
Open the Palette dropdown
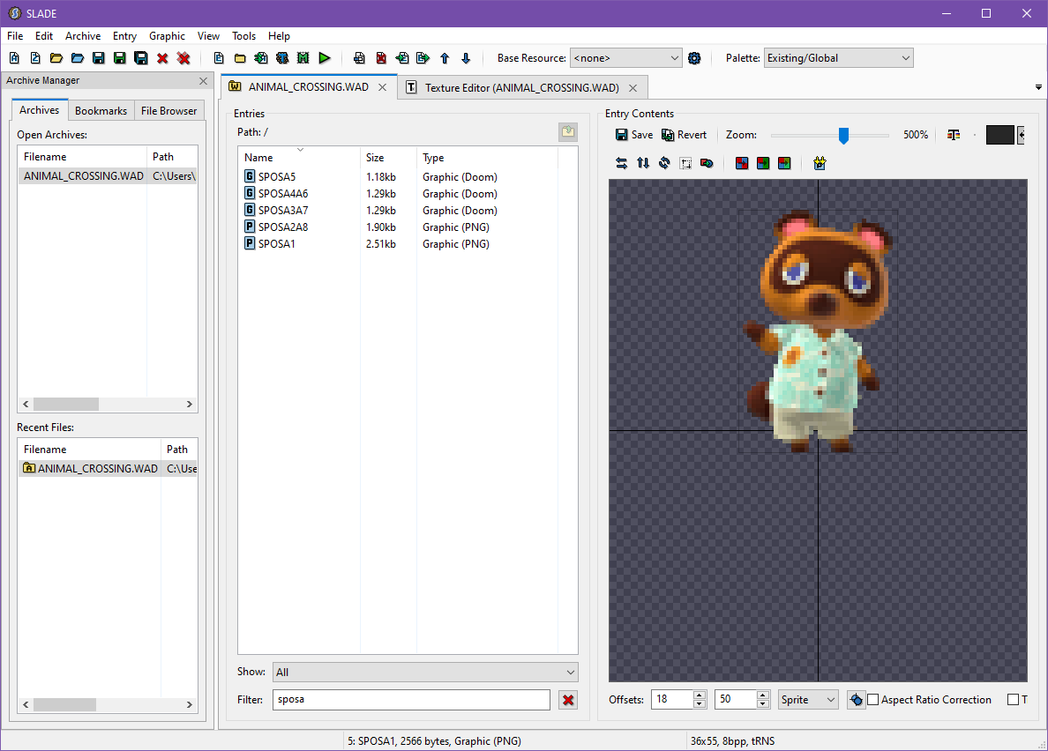838,58
